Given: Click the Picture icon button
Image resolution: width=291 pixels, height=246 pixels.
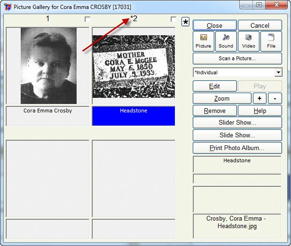Looking at the screenshot, I should tap(203, 41).
